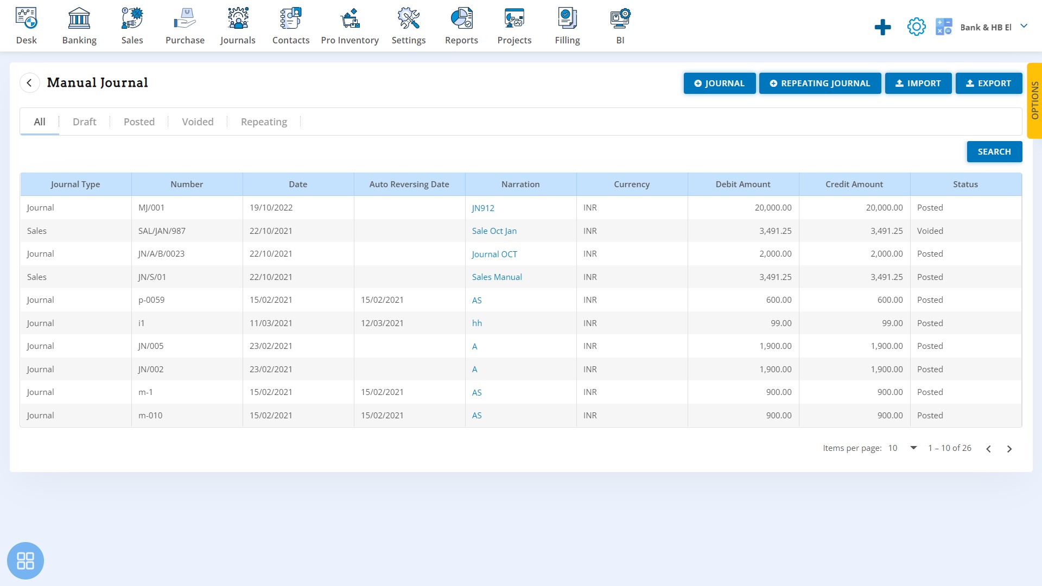
Task: Open Reports module
Action: [x=462, y=26]
